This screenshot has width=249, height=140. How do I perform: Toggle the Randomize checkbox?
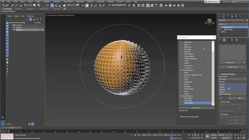(220, 114)
